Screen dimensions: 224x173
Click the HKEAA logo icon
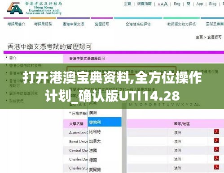[15, 8]
